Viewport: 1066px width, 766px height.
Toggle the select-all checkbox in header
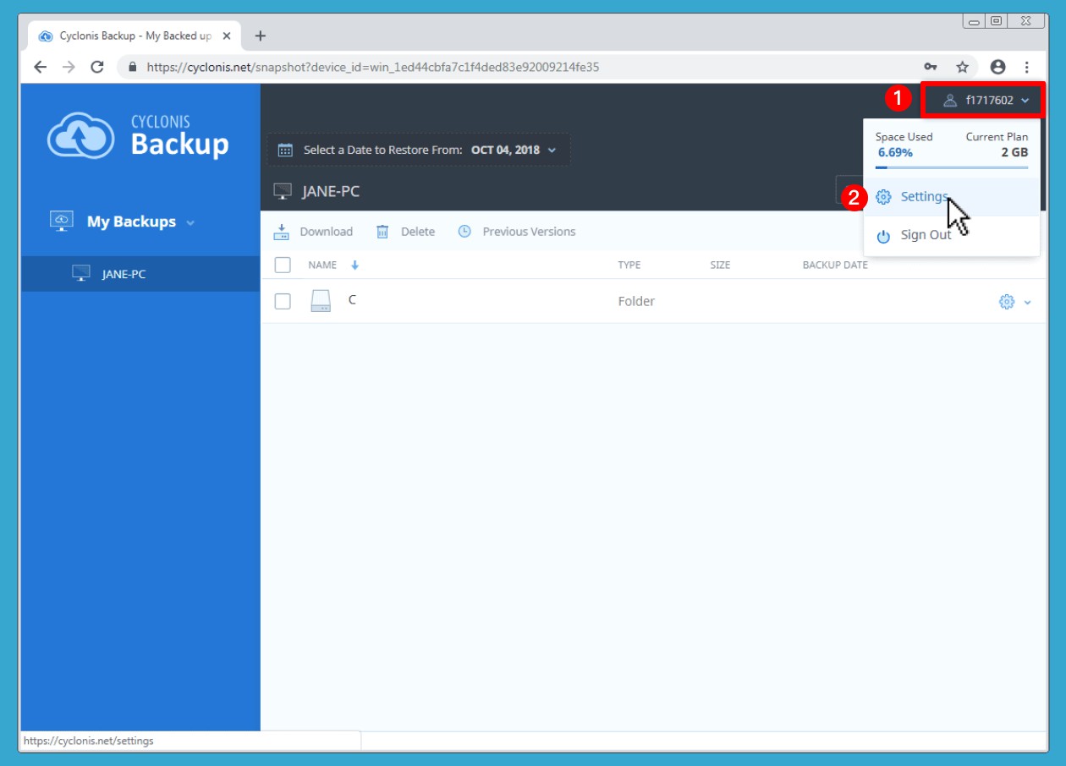click(283, 265)
